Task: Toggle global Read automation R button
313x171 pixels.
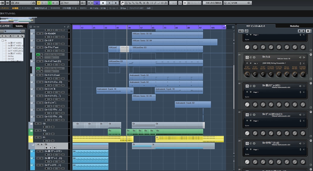Action: pos(50,3)
